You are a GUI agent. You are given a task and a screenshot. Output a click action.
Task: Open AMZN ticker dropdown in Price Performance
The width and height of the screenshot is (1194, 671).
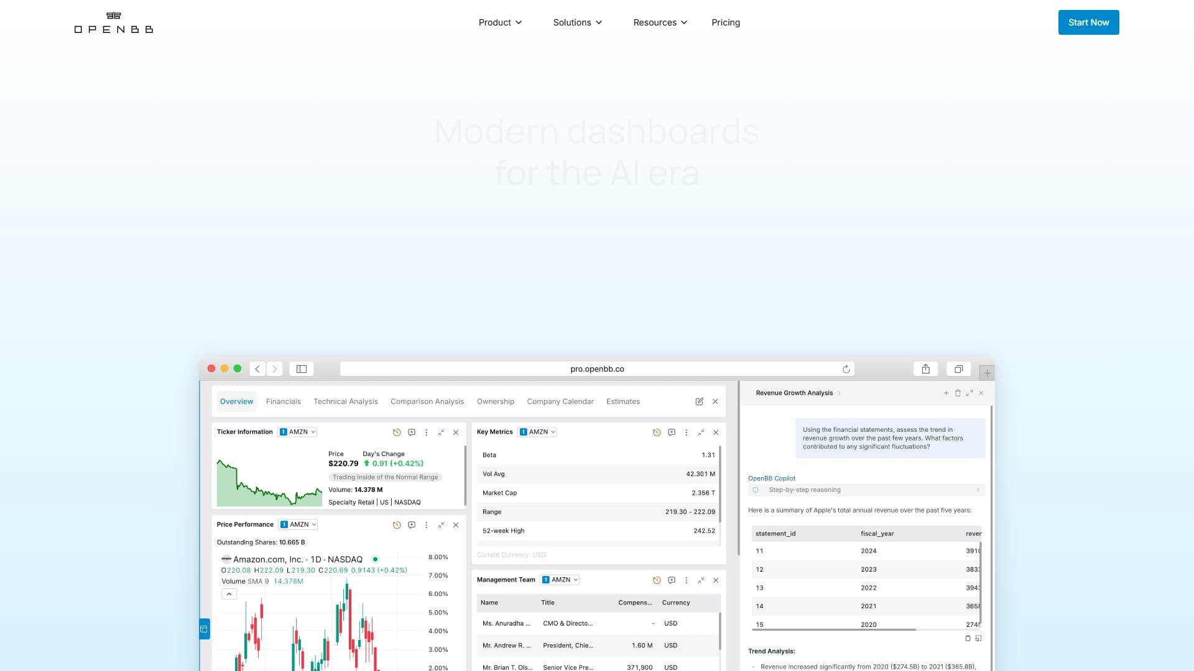(298, 524)
